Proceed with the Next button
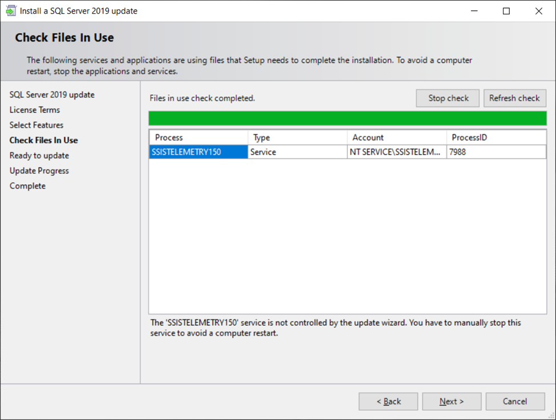 click(x=452, y=401)
